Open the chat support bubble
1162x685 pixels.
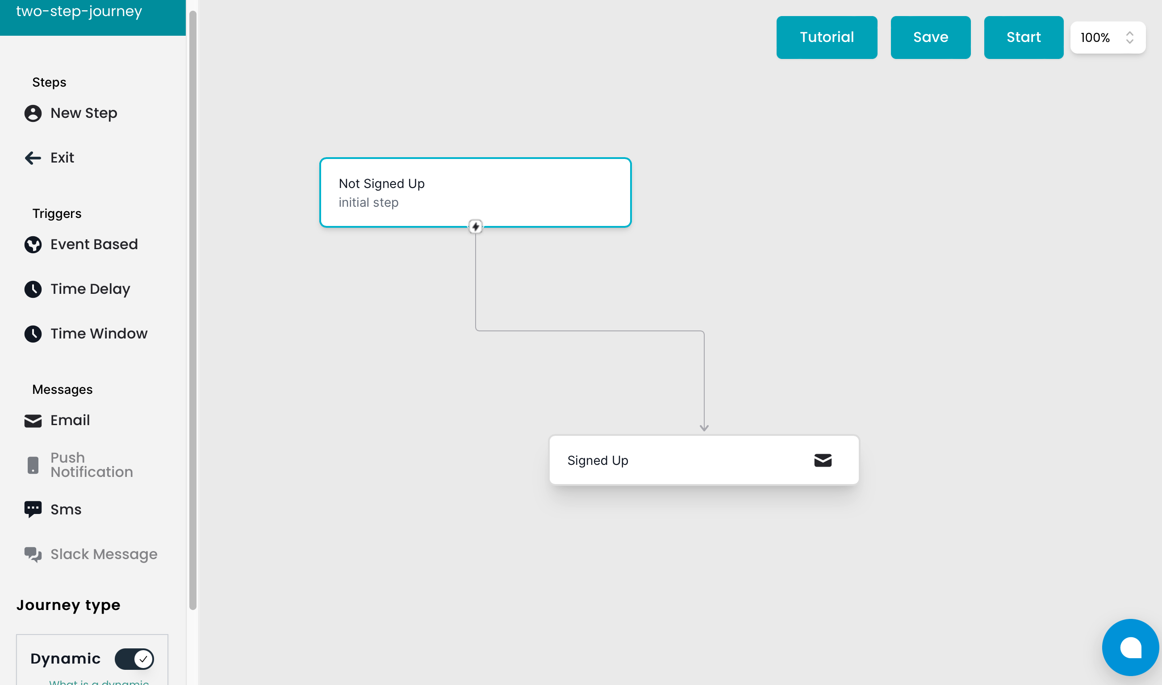point(1130,647)
